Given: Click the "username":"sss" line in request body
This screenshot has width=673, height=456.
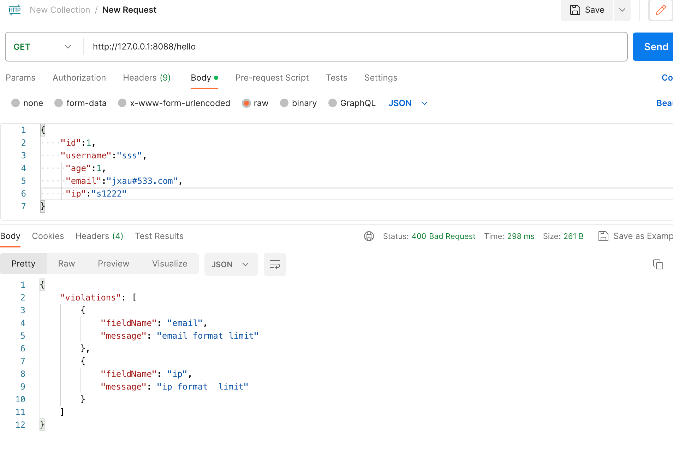Looking at the screenshot, I should point(103,156).
